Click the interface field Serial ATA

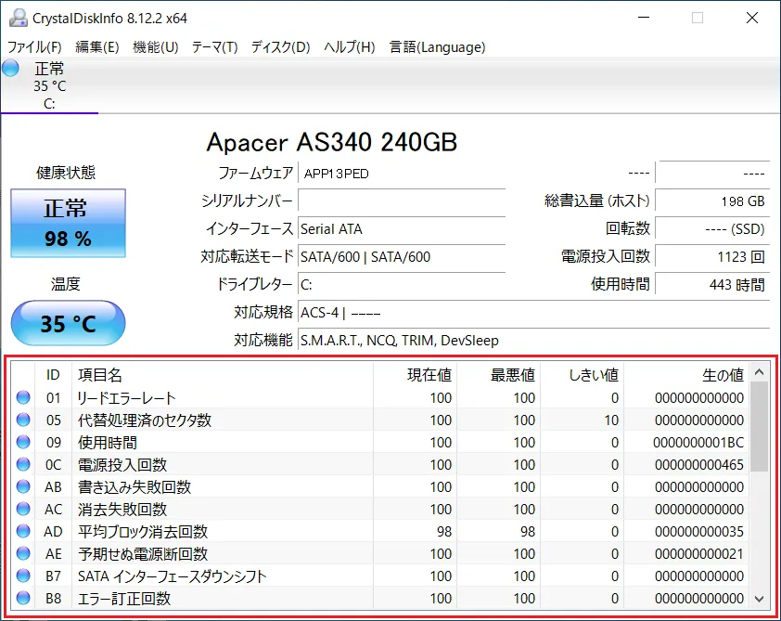tap(402, 229)
